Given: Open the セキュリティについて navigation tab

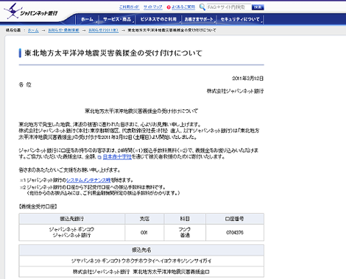Looking at the screenshot, I should pyautogui.click(x=240, y=19).
